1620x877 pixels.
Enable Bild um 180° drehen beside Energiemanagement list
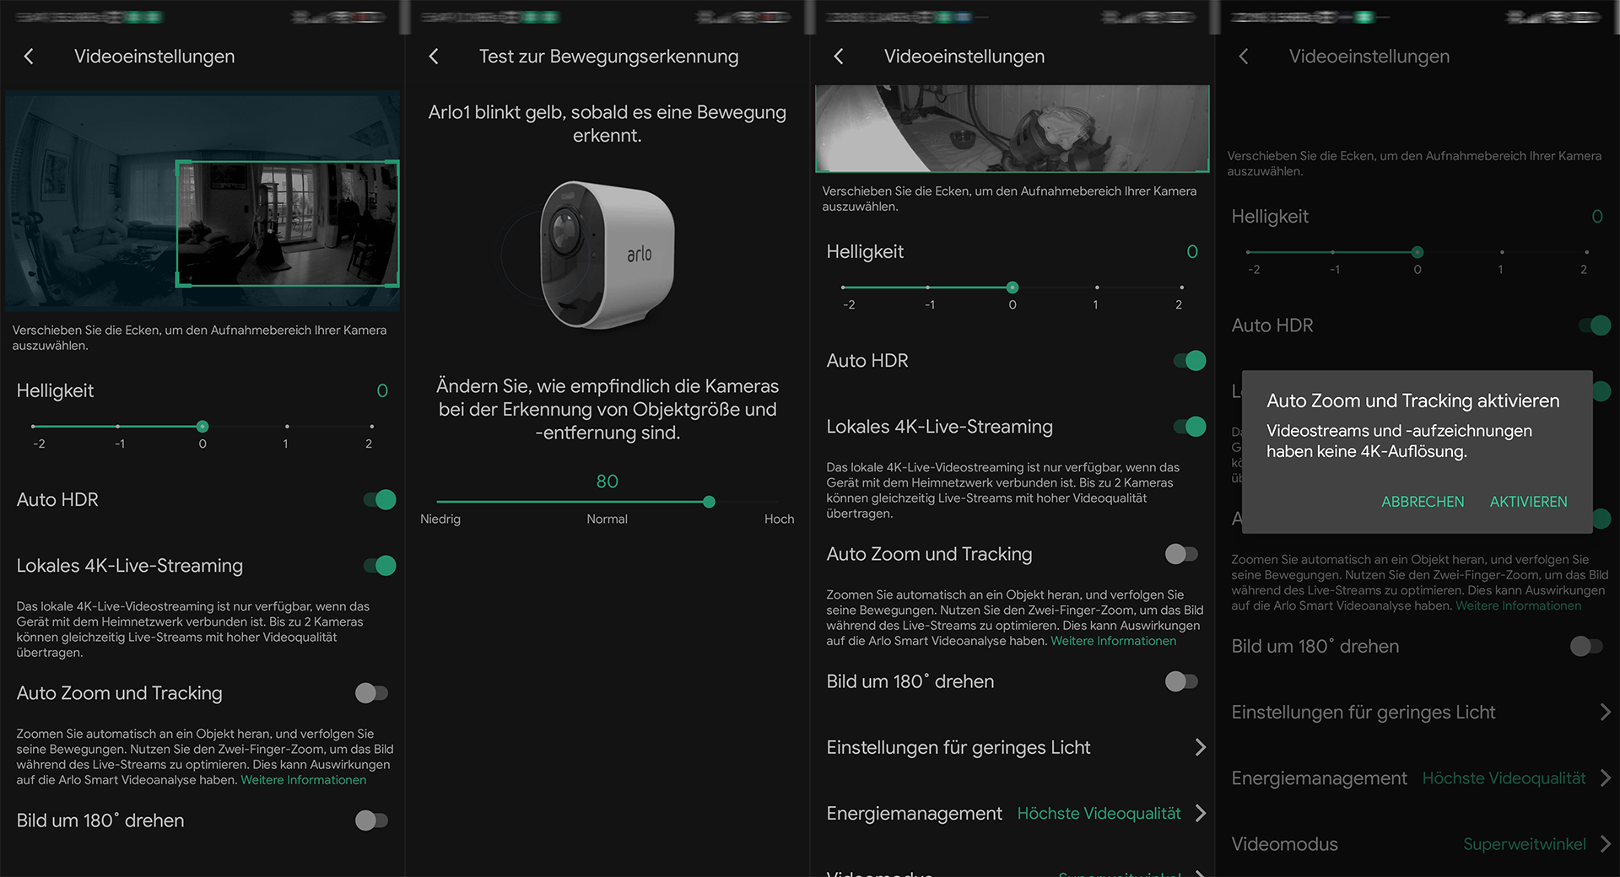point(1181,681)
